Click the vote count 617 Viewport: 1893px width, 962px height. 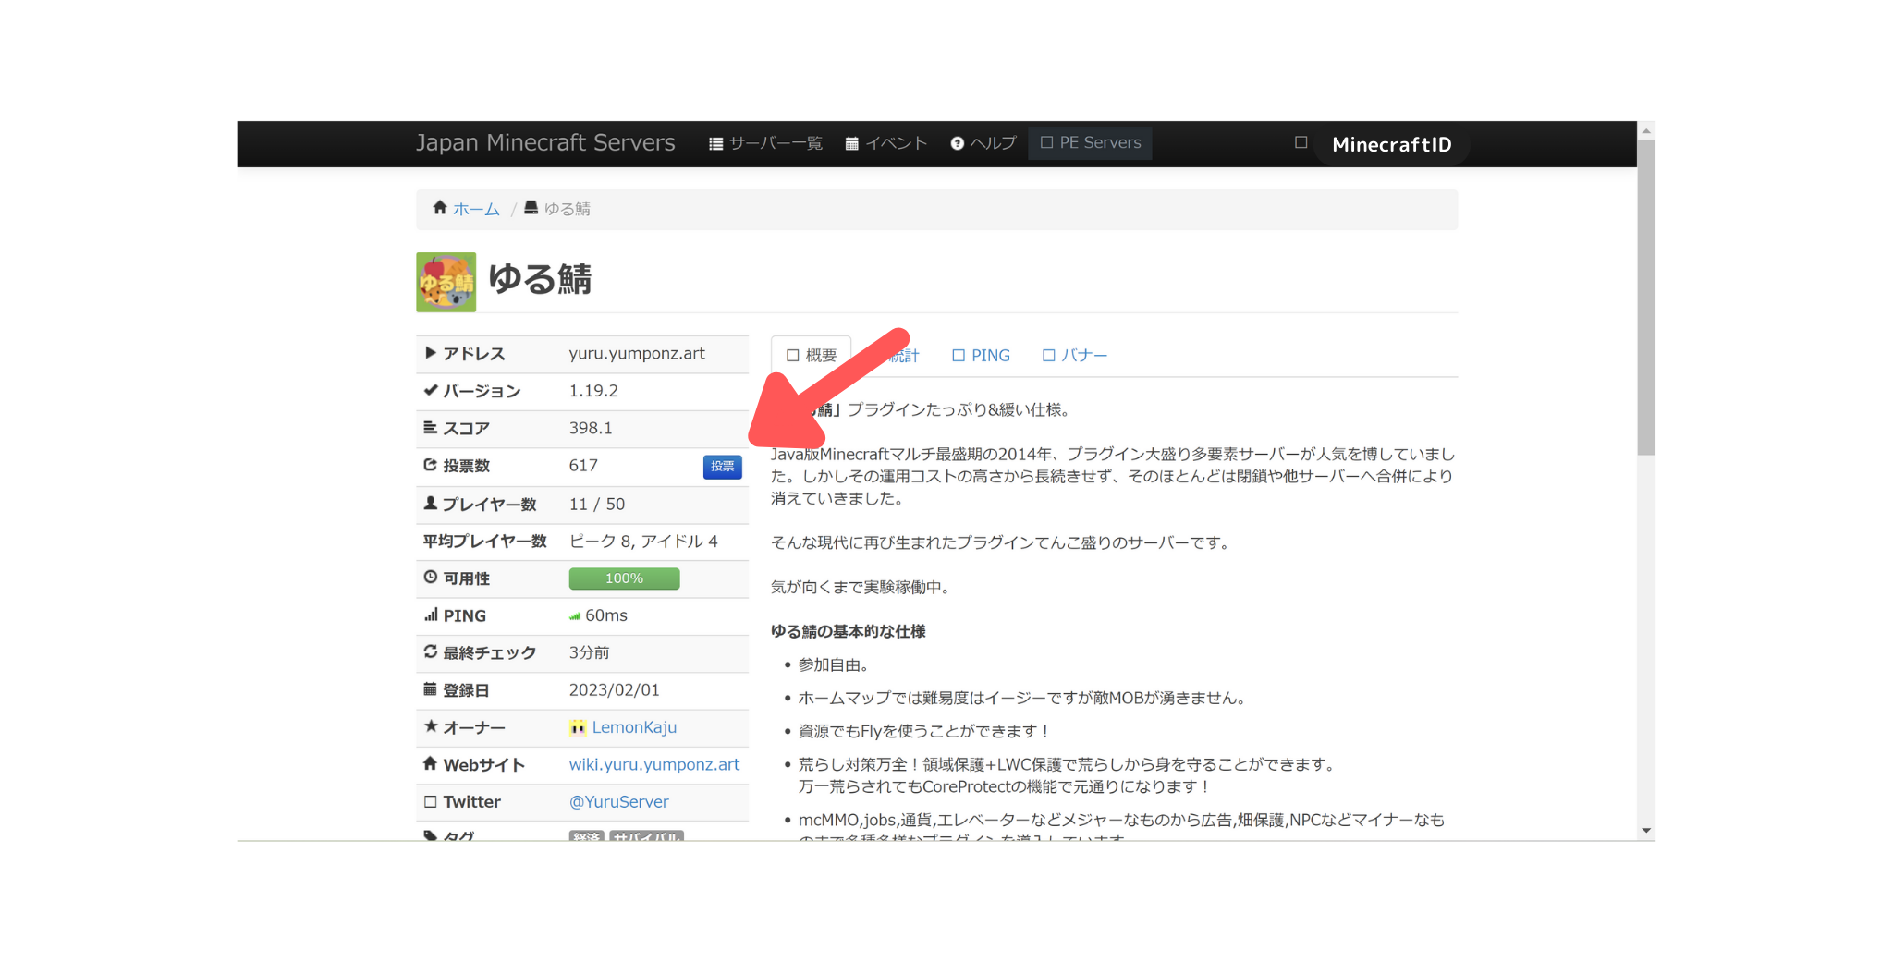click(x=583, y=466)
